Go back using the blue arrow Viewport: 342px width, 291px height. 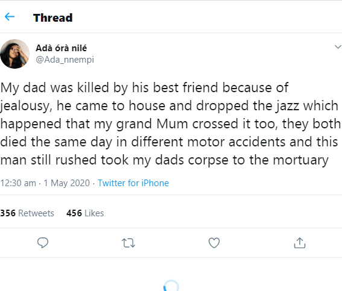point(10,16)
